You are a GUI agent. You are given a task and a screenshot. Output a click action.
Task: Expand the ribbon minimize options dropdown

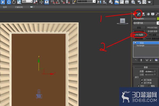(32, 7)
